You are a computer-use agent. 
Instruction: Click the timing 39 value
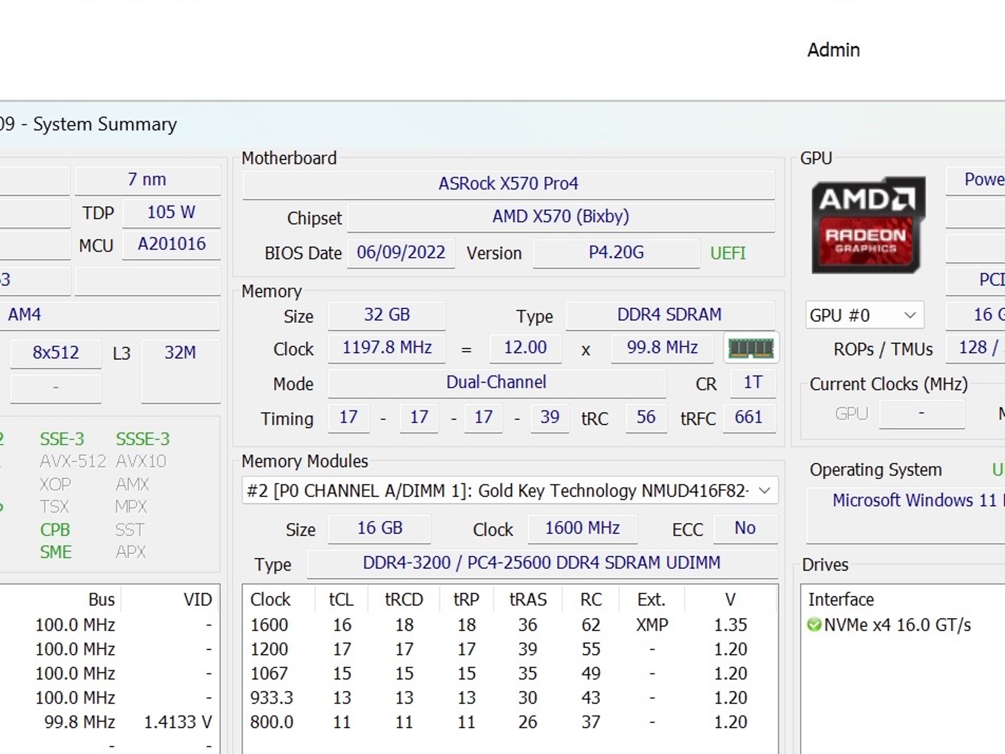[550, 418]
